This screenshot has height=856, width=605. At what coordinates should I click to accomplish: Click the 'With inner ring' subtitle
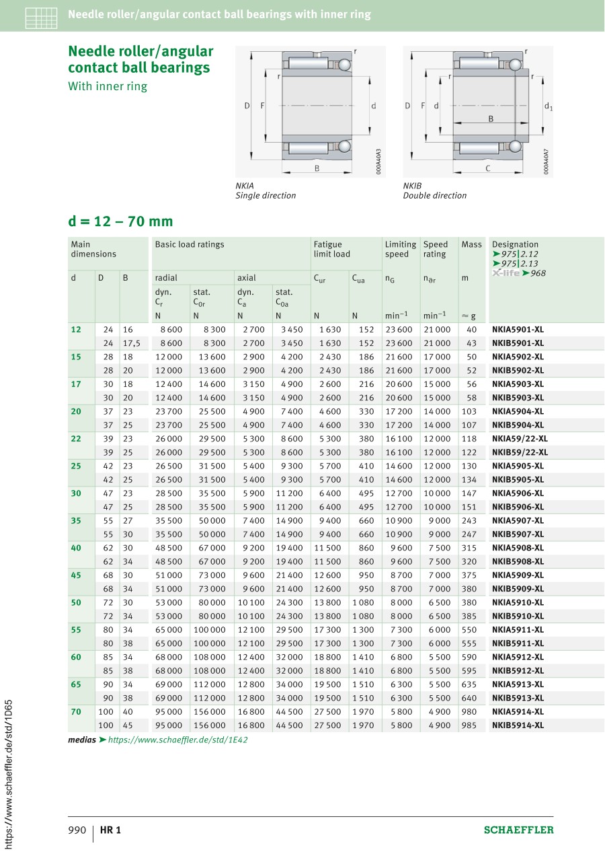[108, 86]
